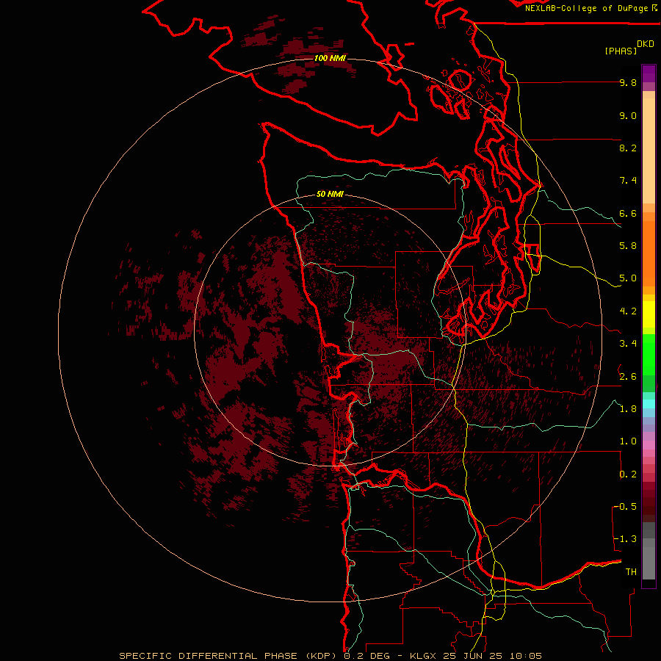Click the SPECIFIC DIFFERENTIAL PHASE (KDP) caption
This screenshot has height=661, width=661.
(x=230, y=656)
